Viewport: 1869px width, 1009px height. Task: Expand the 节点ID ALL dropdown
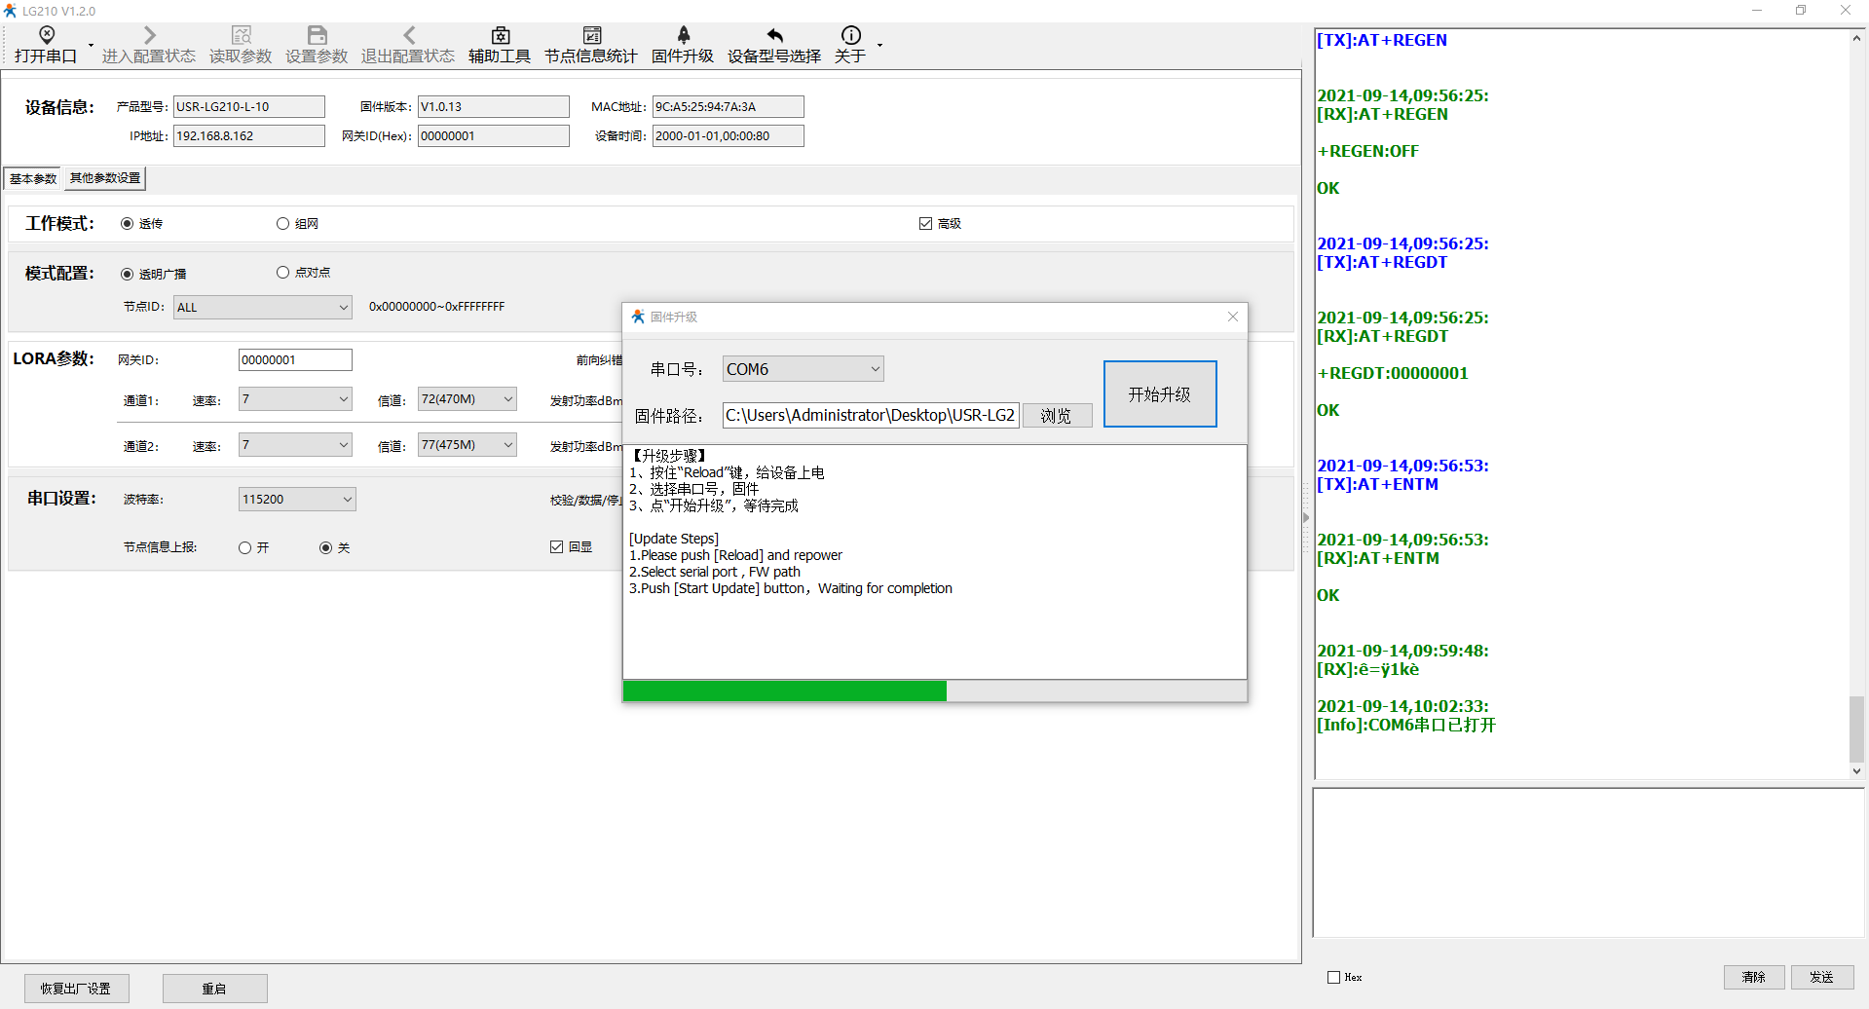[343, 308]
